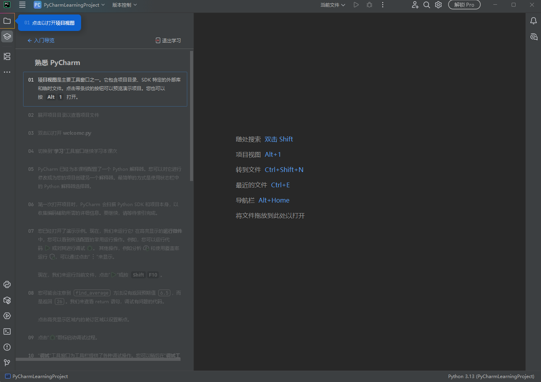Click the 将文件拖放到此处以打开 text
Viewport: 541px width, 382px height.
click(x=270, y=215)
